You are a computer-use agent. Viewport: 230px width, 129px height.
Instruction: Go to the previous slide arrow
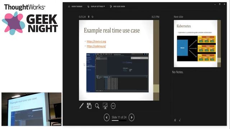click(x=107, y=118)
